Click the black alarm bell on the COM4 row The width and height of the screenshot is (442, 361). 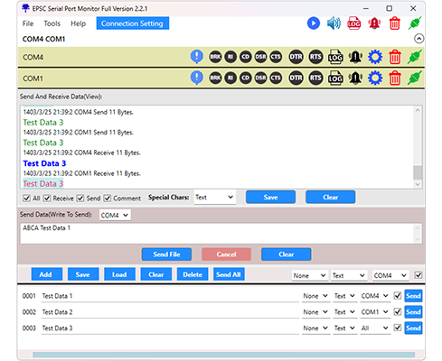(355, 57)
